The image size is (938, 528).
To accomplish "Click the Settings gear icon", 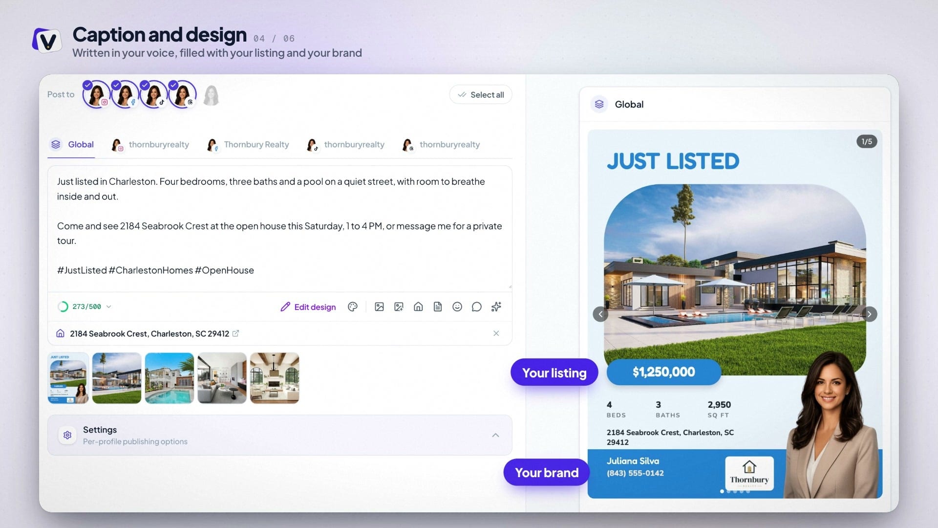I will pyautogui.click(x=67, y=435).
